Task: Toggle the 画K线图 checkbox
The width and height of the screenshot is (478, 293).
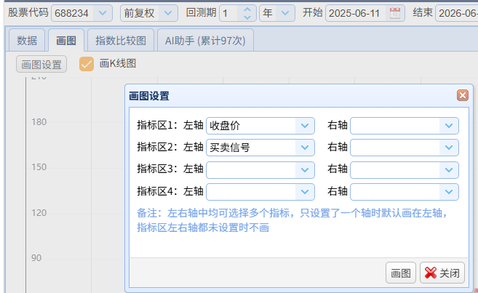Action: click(x=87, y=64)
